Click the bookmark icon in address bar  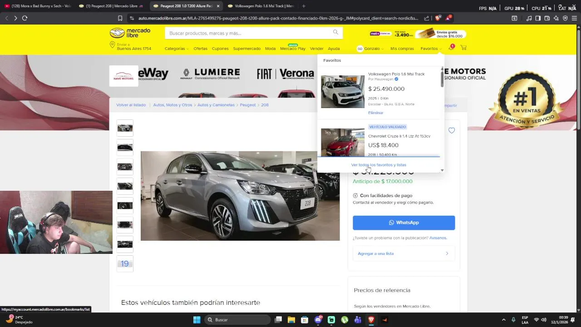coord(120,18)
